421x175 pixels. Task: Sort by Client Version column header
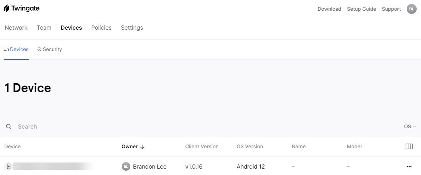(202, 146)
